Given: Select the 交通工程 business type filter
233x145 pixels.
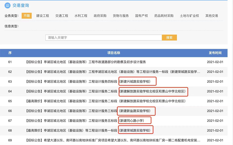Looking at the screenshot, I should tap(62, 16).
